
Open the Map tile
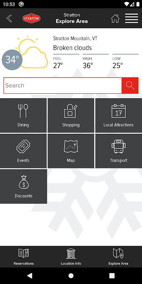click(71, 151)
